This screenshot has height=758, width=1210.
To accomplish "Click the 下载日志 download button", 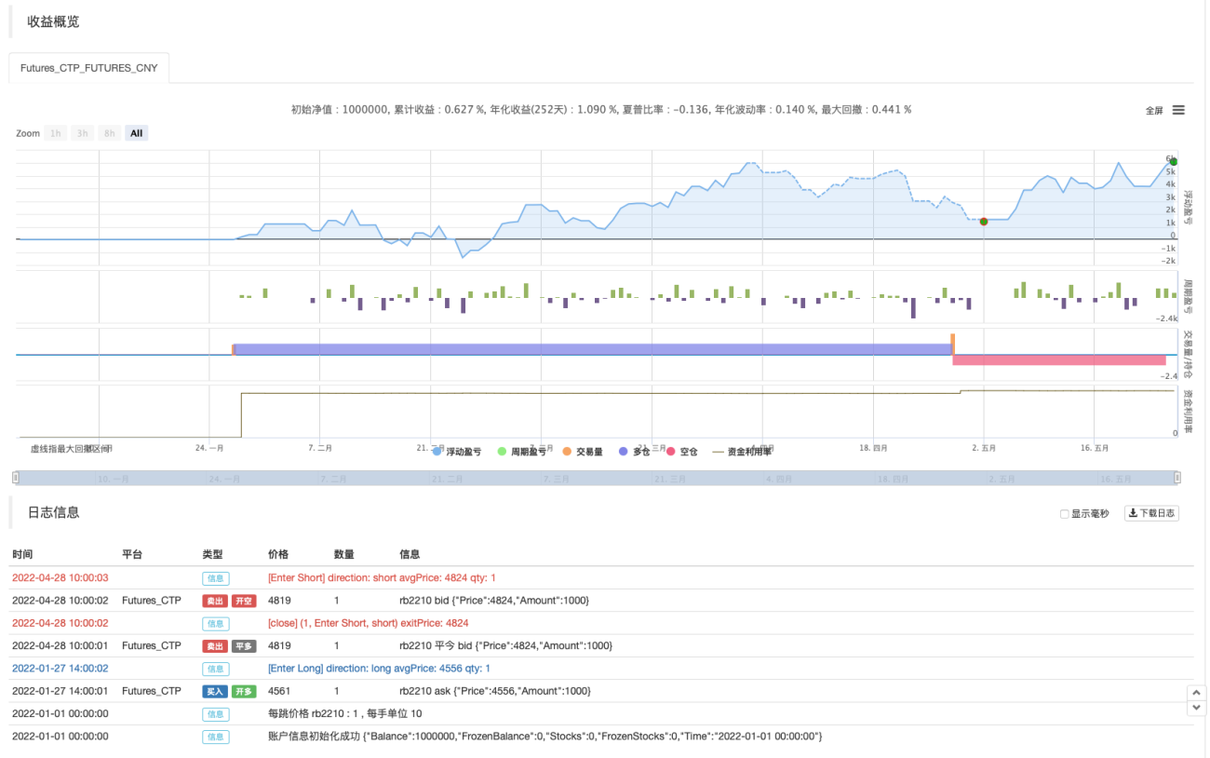I will (x=1152, y=513).
